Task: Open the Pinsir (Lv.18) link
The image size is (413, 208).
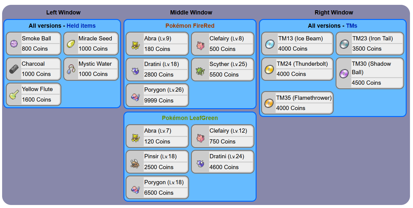Action: 160,156
